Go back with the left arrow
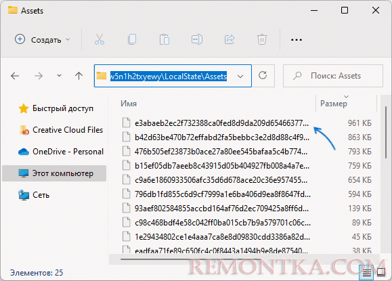The width and height of the screenshot is (392, 281). click(15, 76)
